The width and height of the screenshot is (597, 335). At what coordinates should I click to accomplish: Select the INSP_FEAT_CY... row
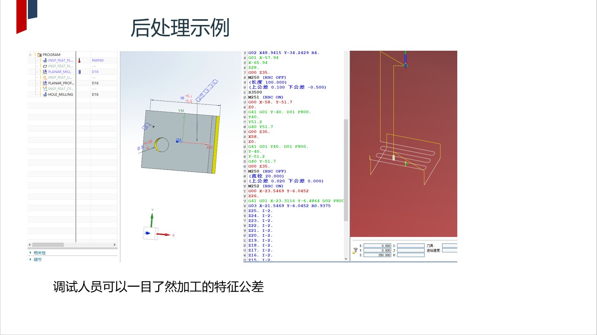tap(72, 89)
